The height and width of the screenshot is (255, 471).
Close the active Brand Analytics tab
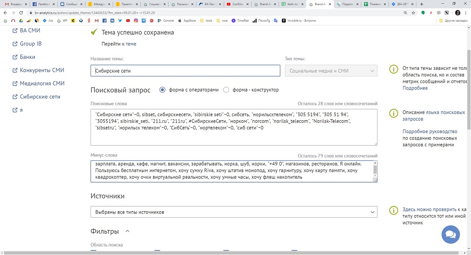(x=330, y=4)
